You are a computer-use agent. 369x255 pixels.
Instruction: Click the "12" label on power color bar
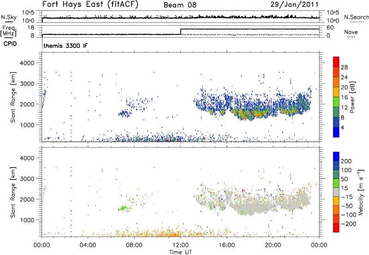344,107
